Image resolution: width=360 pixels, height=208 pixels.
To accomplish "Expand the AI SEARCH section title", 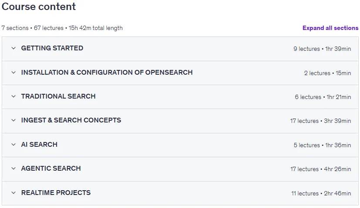I will click(x=39, y=145).
